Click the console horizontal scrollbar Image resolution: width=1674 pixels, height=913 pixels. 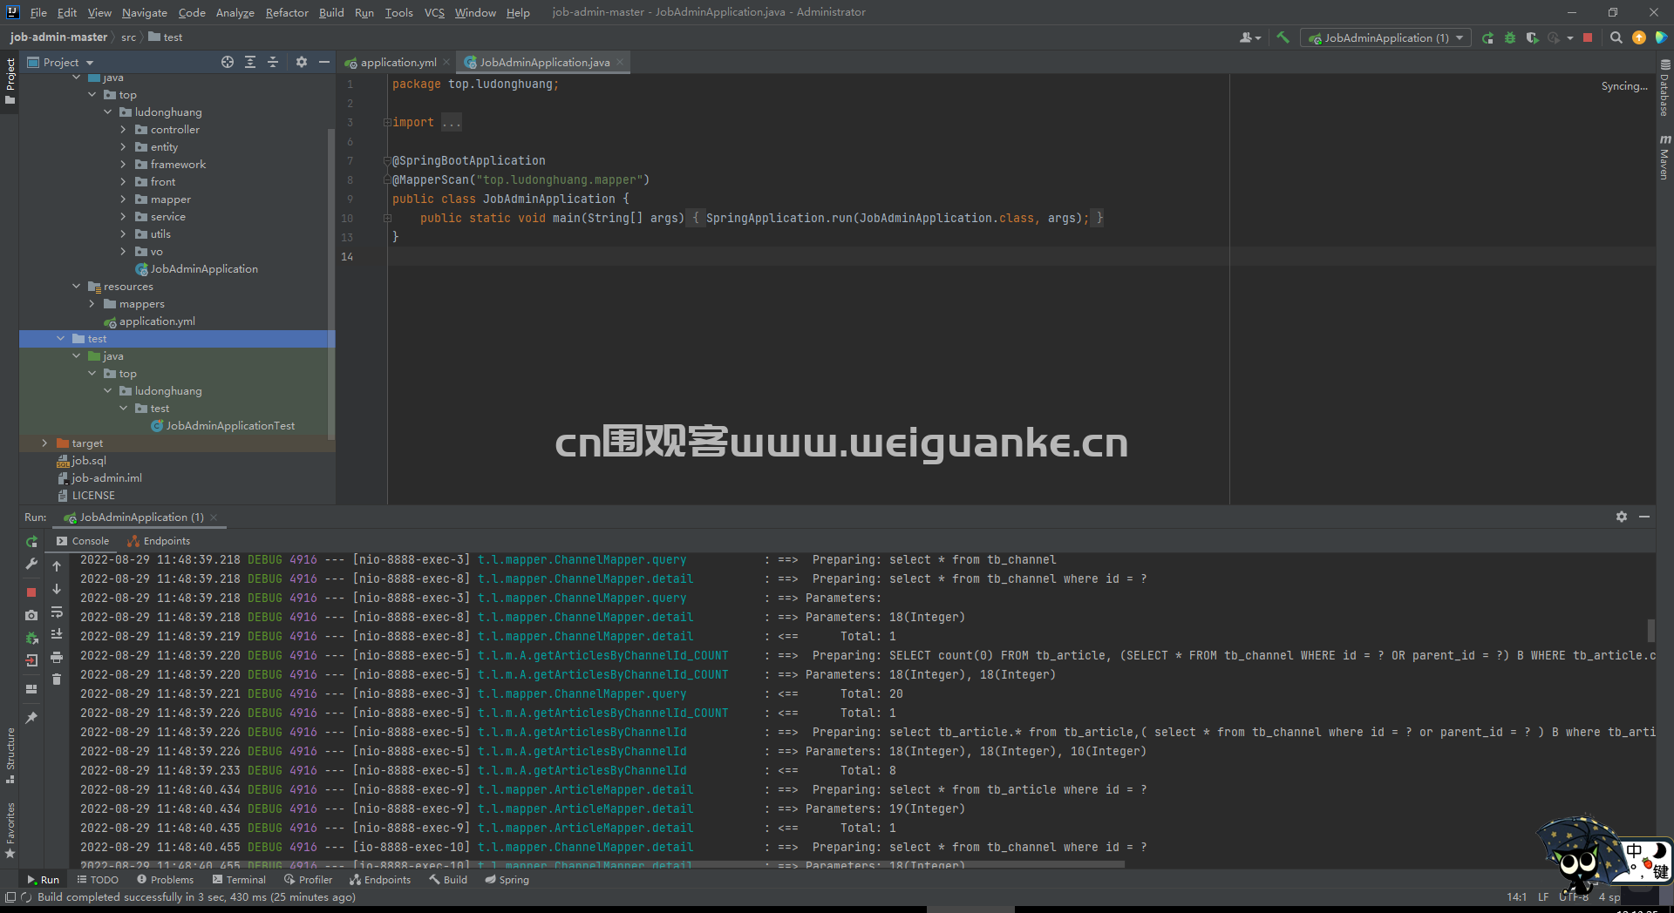602,865
